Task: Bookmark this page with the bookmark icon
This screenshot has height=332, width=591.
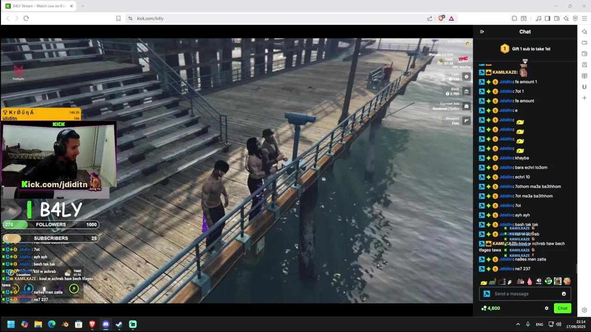Action: tap(118, 18)
